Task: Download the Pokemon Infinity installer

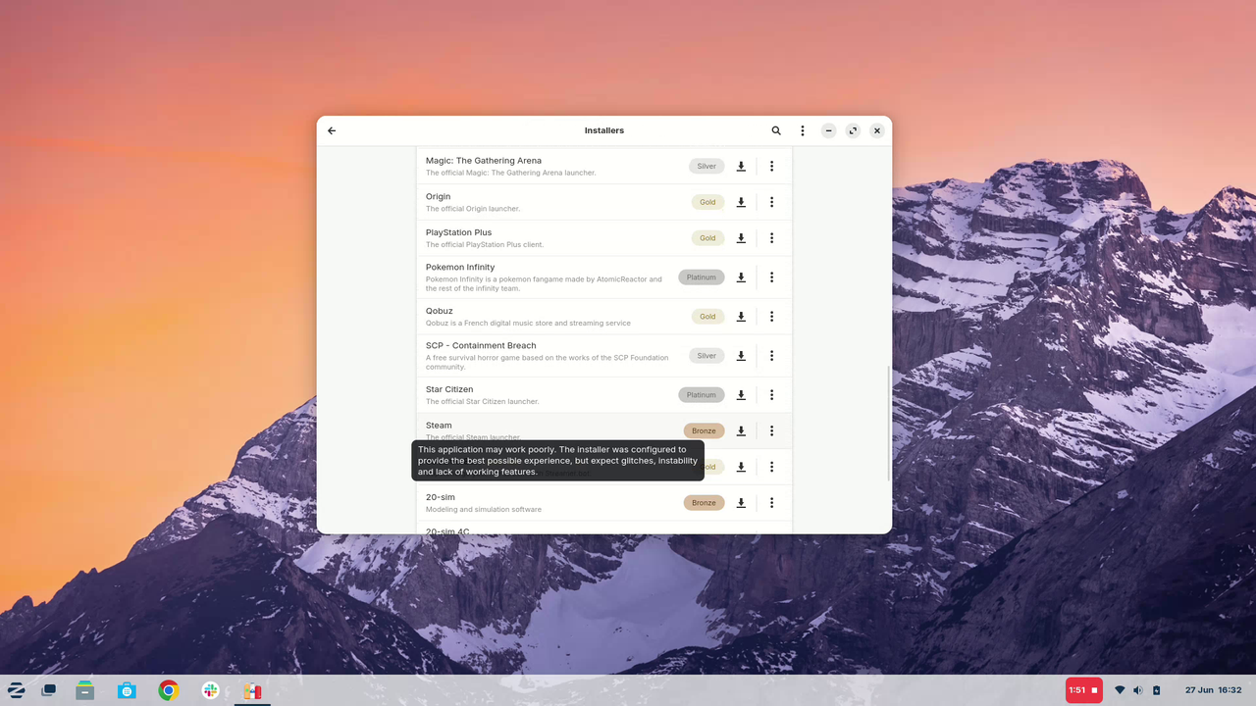Action: [741, 277]
